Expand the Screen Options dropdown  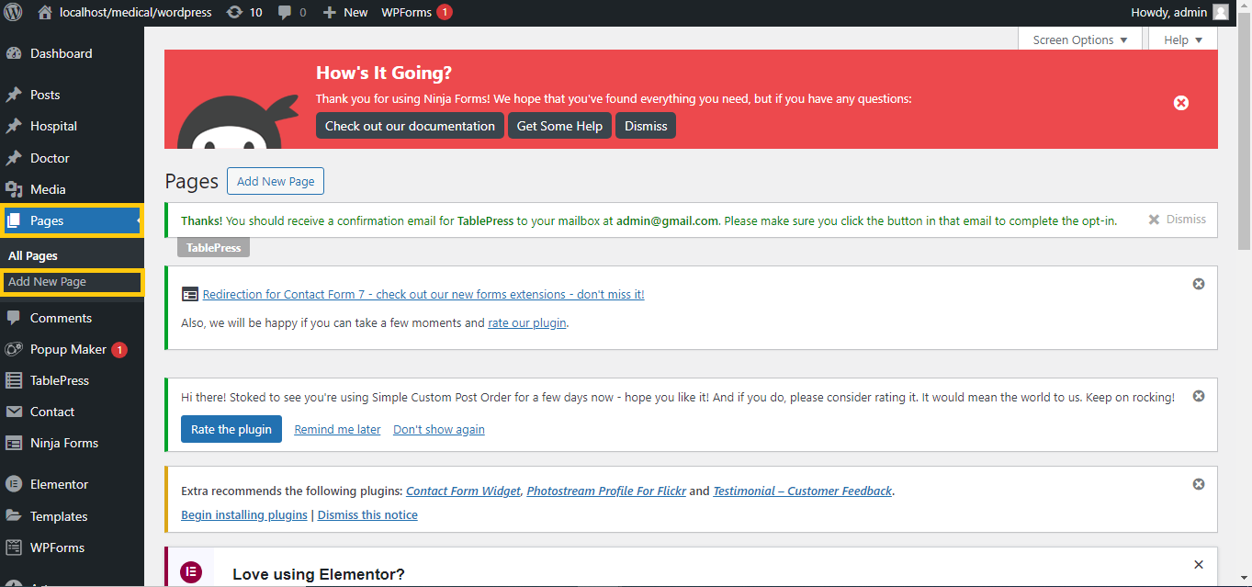(1079, 40)
